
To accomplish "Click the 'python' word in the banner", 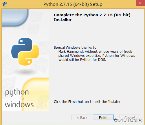I will click(17, 92).
